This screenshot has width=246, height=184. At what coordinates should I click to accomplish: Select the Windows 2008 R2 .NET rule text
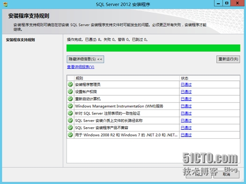[126, 135]
